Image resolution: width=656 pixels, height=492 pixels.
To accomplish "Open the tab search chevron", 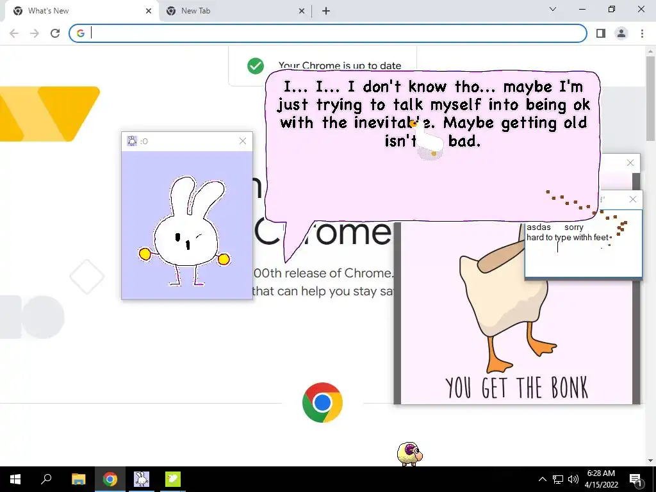I will click(x=553, y=9).
